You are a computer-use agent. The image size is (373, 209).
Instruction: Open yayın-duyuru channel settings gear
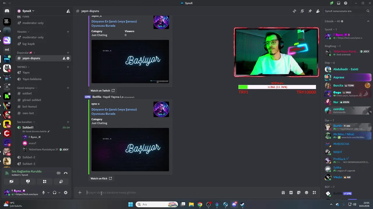click(x=68, y=58)
